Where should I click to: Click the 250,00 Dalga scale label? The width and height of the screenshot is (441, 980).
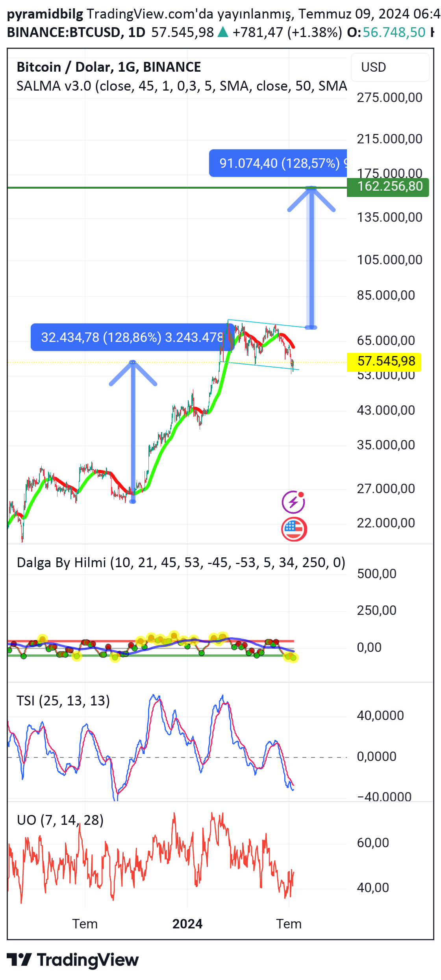tap(376, 611)
